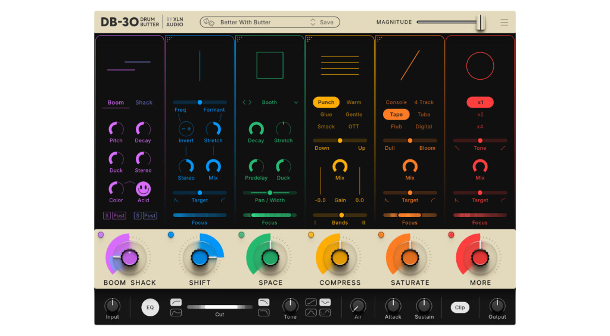Screen dimensions: 610x336
Task: Toggle the blue Shift power dot
Action: click(171, 235)
